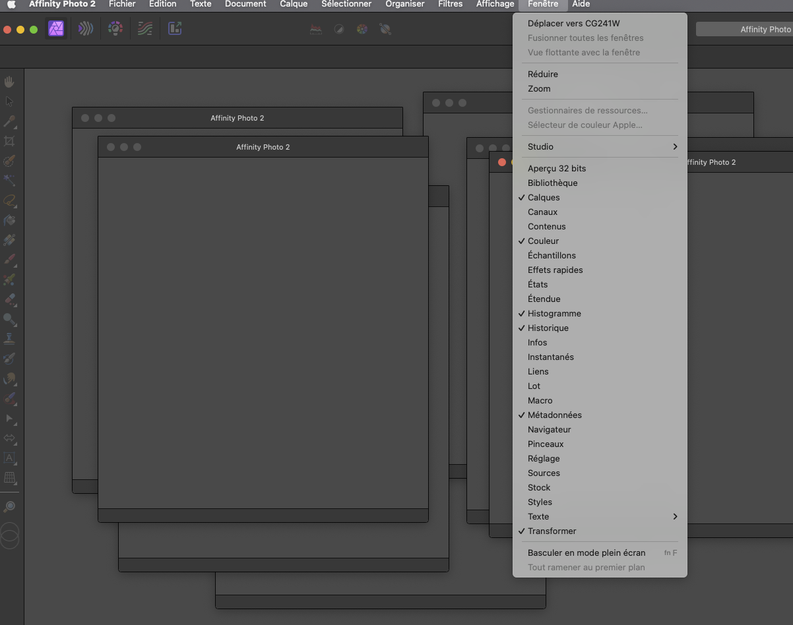Screen dimensions: 793x625
Task: Select the Selection Brush tool
Action: (x=9, y=161)
